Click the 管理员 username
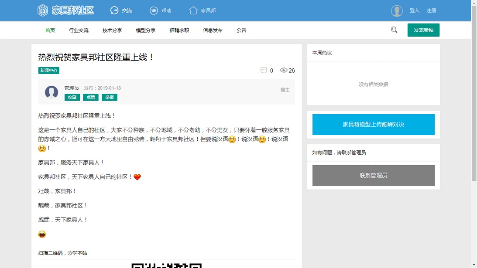 point(72,88)
